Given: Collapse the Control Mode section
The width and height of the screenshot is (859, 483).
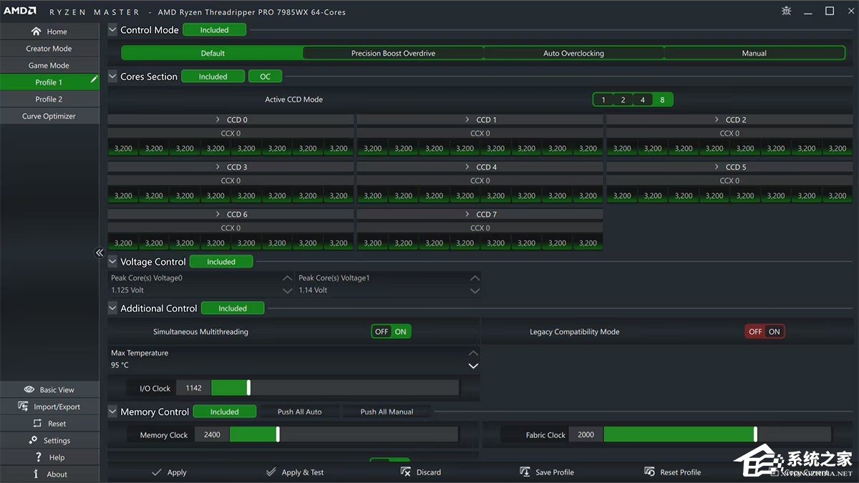Looking at the screenshot, I should tap(113, 30).
